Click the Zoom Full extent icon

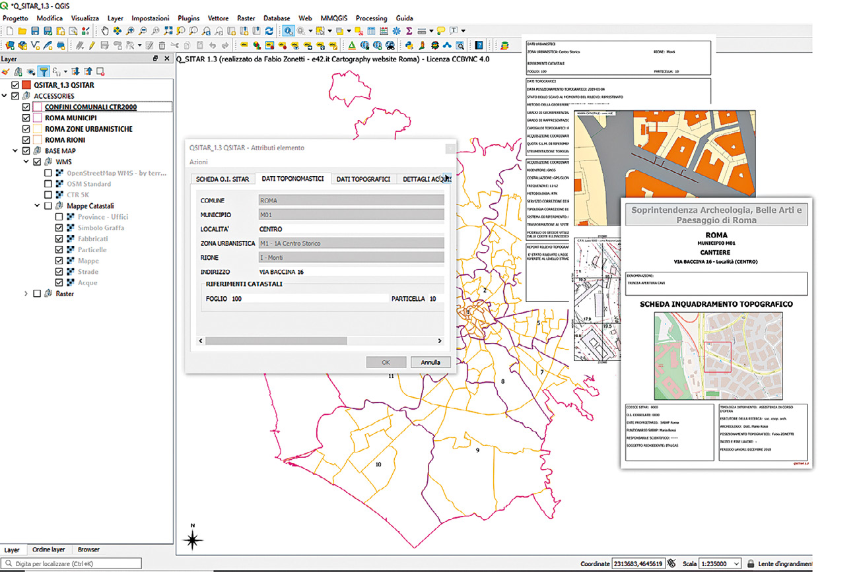(x=168, y=31)
